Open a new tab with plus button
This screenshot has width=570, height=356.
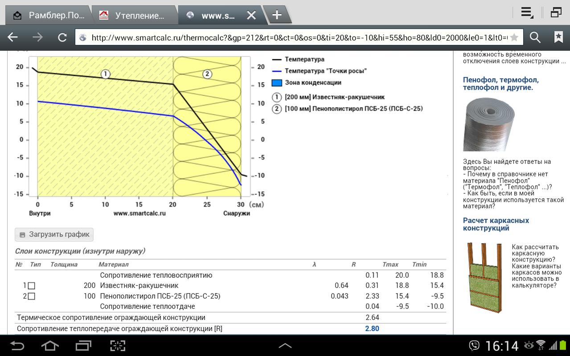click(277, 15)
